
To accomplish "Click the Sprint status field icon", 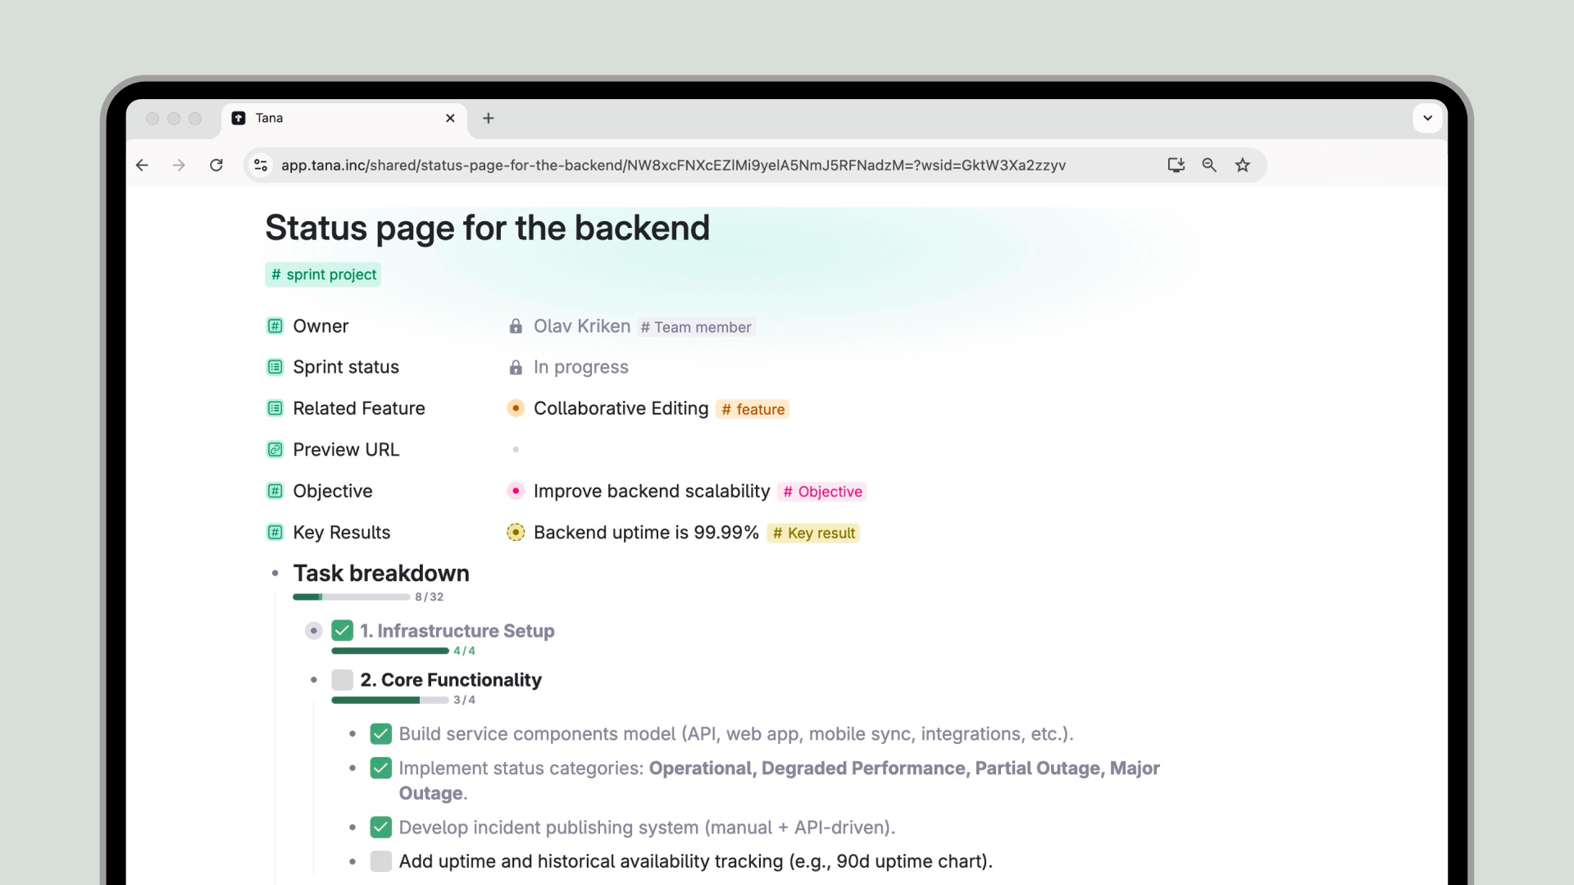I will pyautogui.click(x=275, y=367).
